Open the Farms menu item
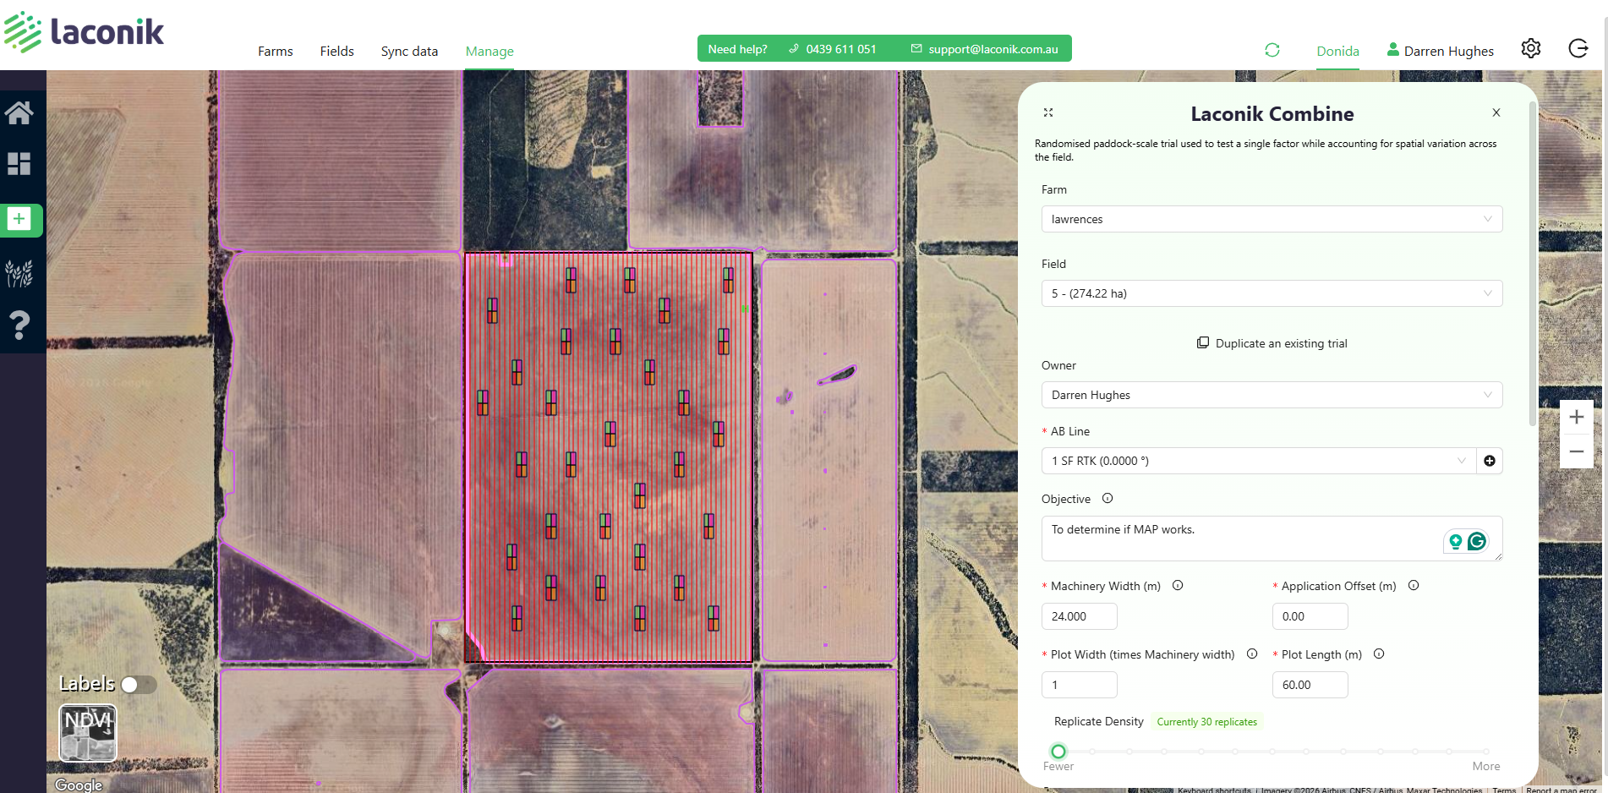This screenshot has height=793, width=1608. (275, 52)
